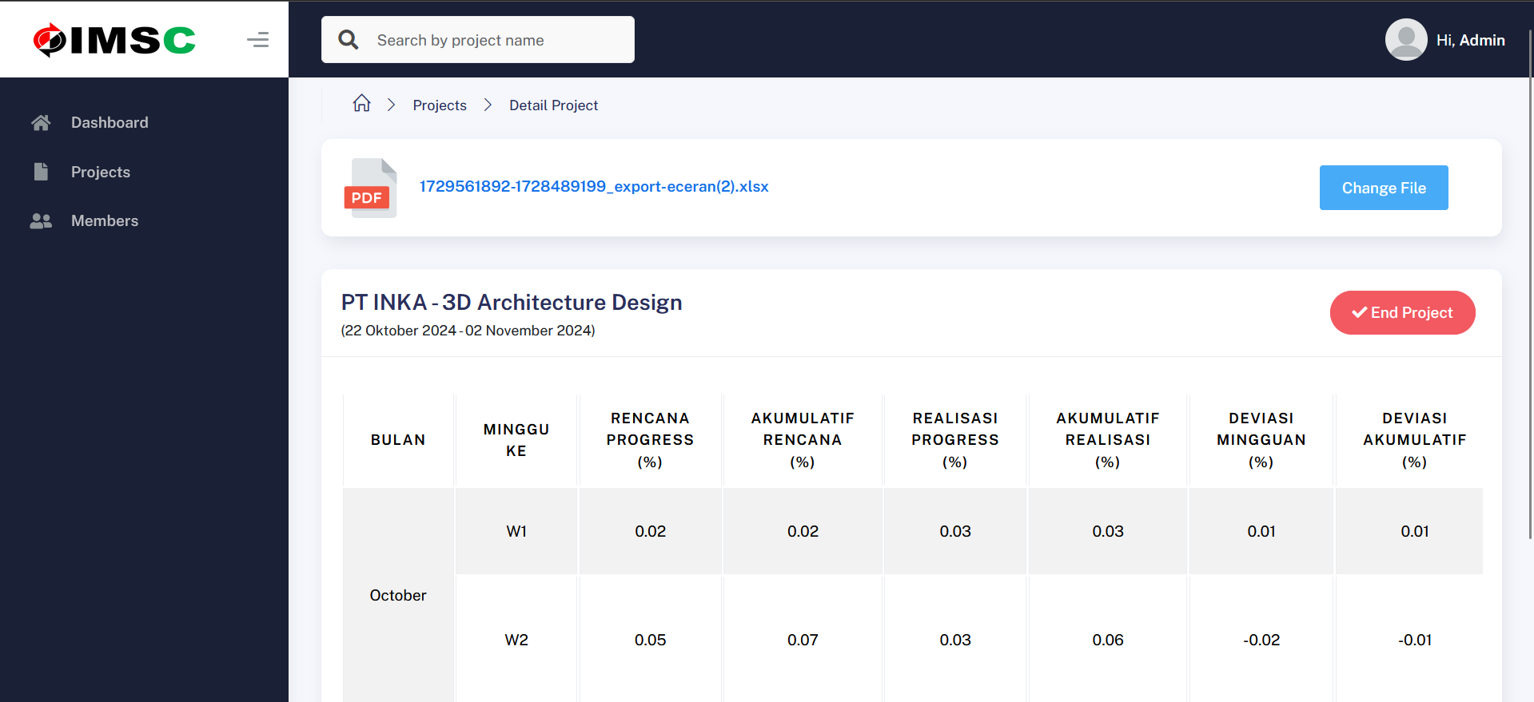Click the search magnifier icon
The height and width of the screenshot is (702, 1534).
tap(349, 40)
